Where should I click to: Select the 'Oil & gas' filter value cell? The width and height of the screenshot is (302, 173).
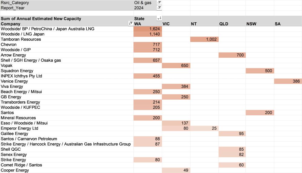145,3
